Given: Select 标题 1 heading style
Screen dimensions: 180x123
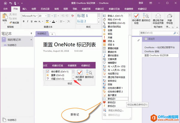Looking at the screenshot, I should pos(82,16).
